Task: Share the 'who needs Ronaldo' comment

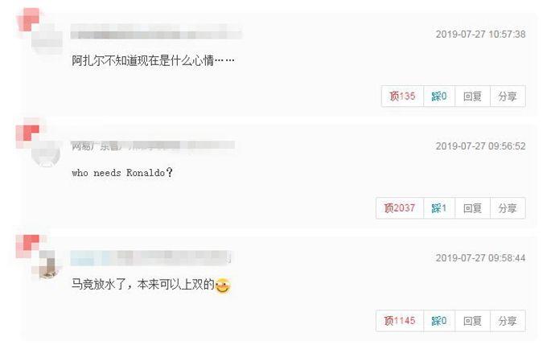Action: pyautogui.click(x=508, y=208)
